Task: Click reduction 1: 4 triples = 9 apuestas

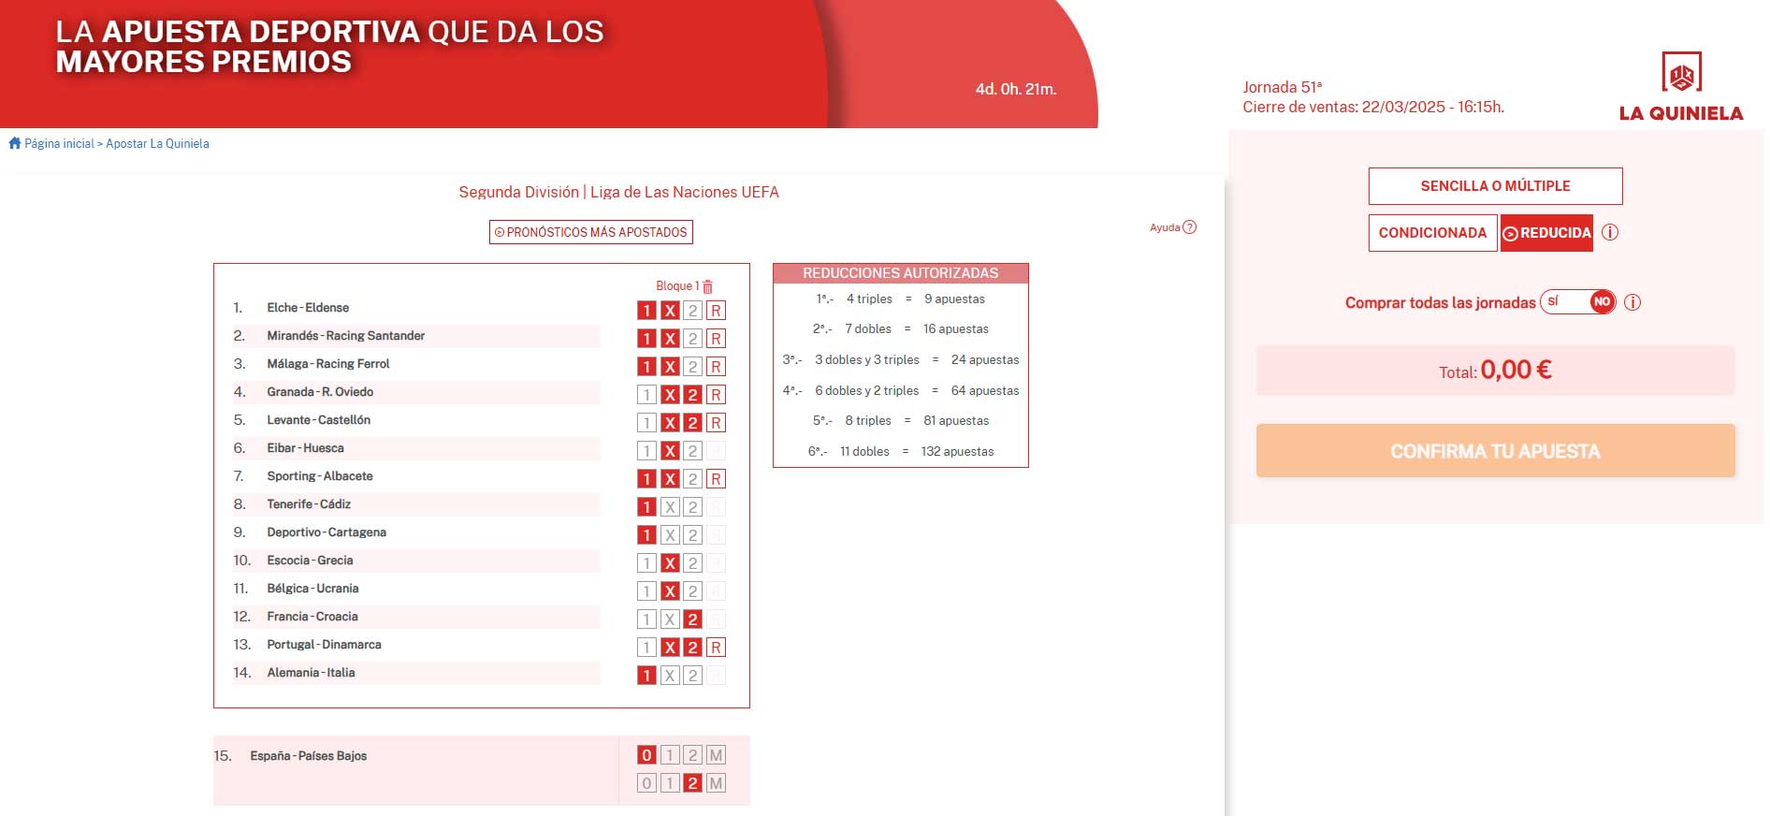Action: [900, 299]
